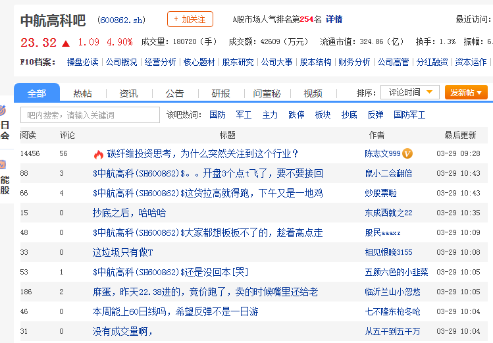Open post 大家都想板板不了的
This screenshot has width=493, height=343.
208,232
